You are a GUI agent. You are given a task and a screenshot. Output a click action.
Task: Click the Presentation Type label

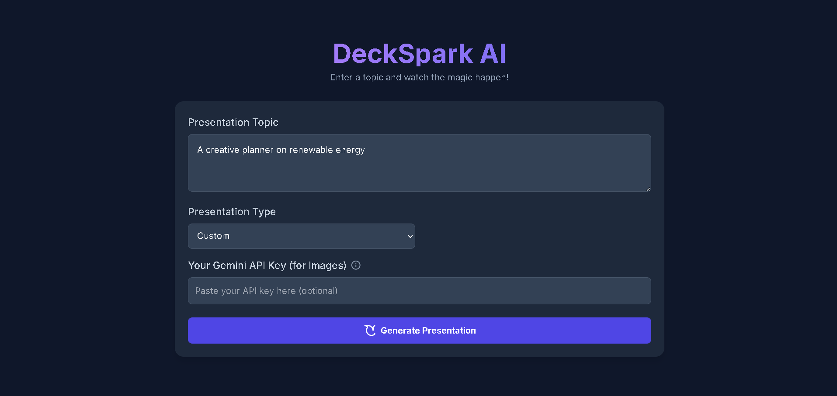click(x=232, y=212)
